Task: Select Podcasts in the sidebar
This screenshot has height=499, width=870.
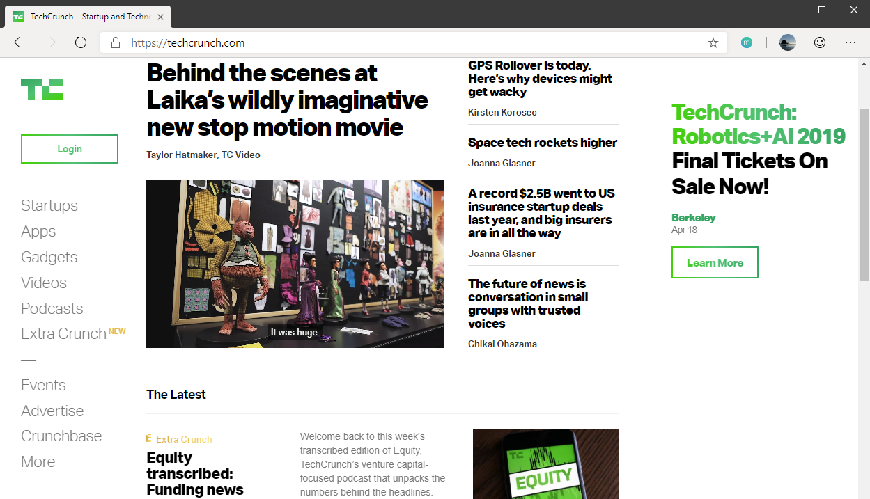Action: (52, 308)
